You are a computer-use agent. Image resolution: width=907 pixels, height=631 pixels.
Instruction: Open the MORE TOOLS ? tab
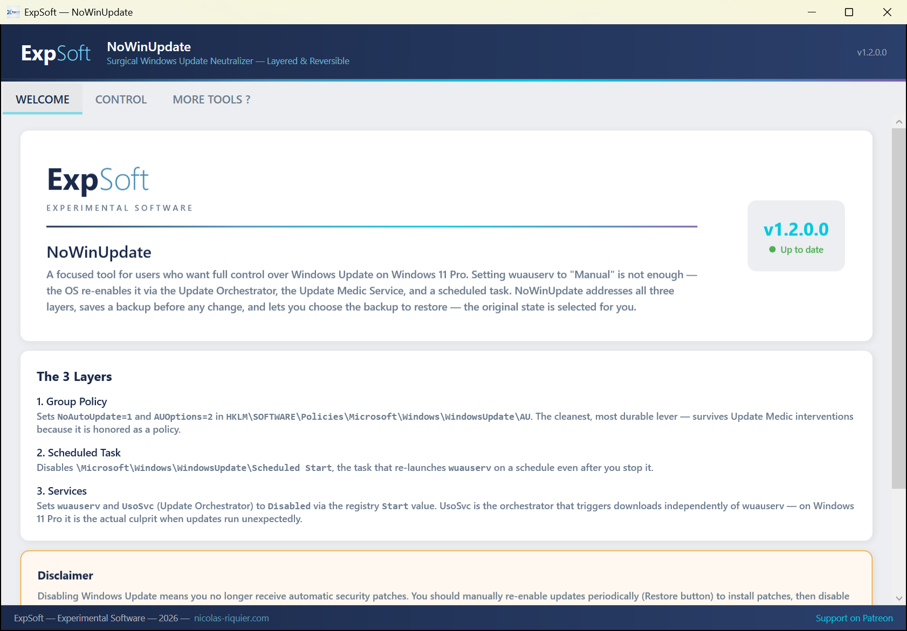(211, 99)
